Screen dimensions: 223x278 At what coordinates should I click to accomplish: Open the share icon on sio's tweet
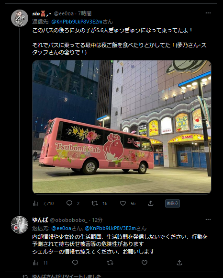tap(151, 203)
